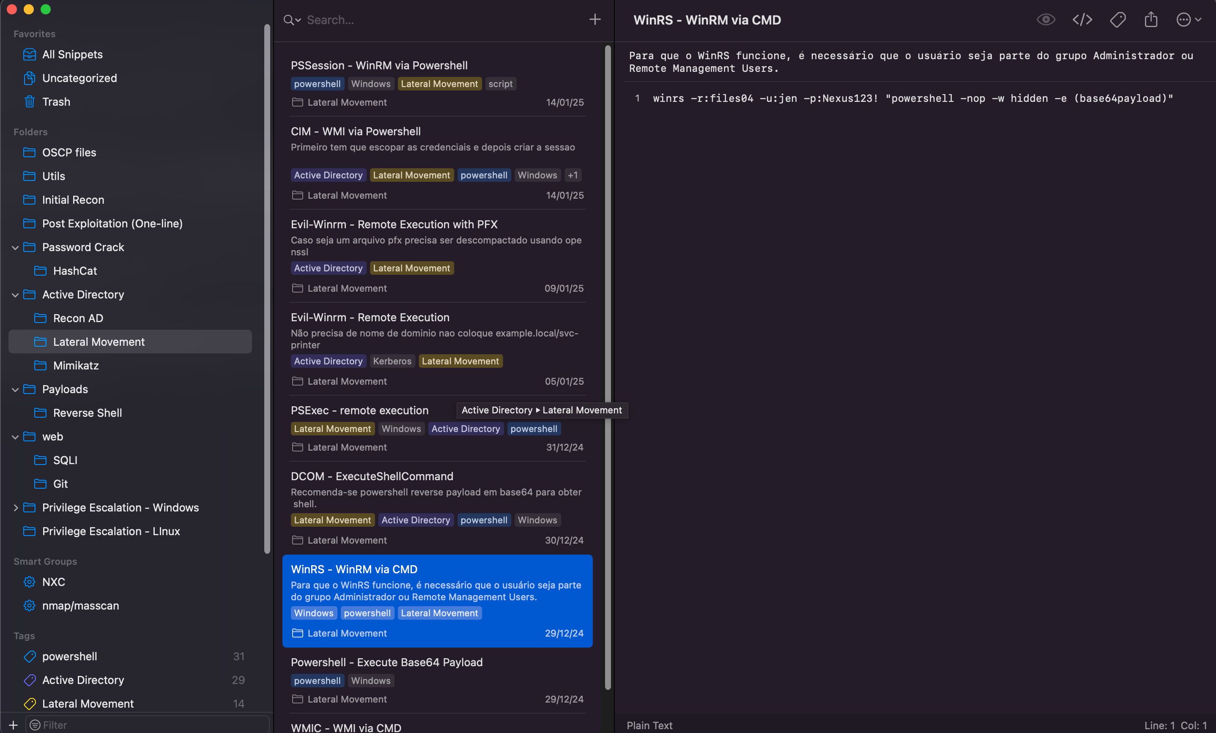Add a new snippet with plus button
This screenshot has width=1216, height=733.
coord(594,20)
